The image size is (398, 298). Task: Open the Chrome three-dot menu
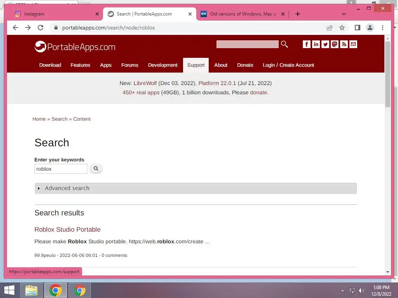[x=382, y=28]
